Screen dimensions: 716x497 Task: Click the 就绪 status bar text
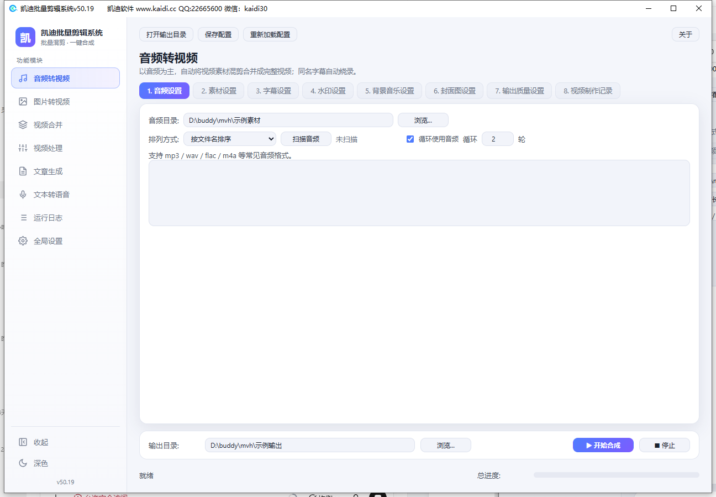coord(146,475)
